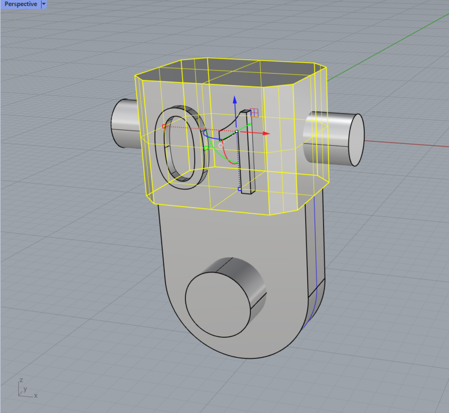The width and height of the screenshot is (449, 413).
Task: Click the gumball green Y-axis move arrow
Action: pos(249,125)
